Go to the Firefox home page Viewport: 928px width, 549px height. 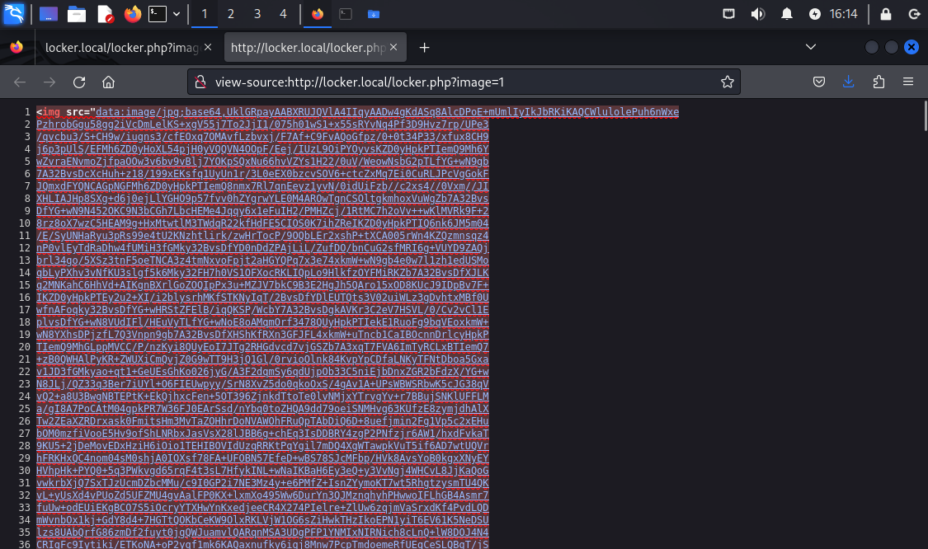point(107,82)
